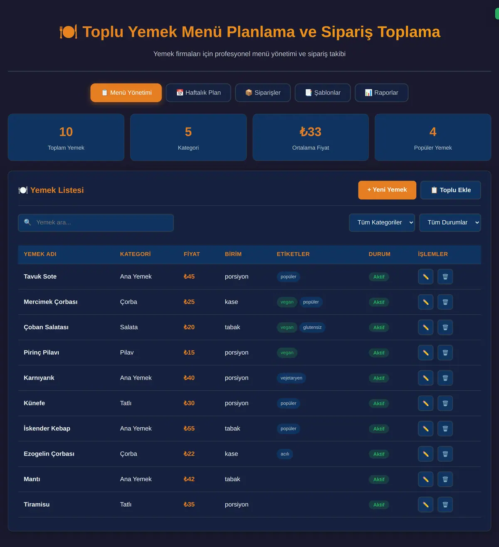Click the glutensiz tag on Çoban Salatası
499x547 pixels.
(x=312, y=328)
